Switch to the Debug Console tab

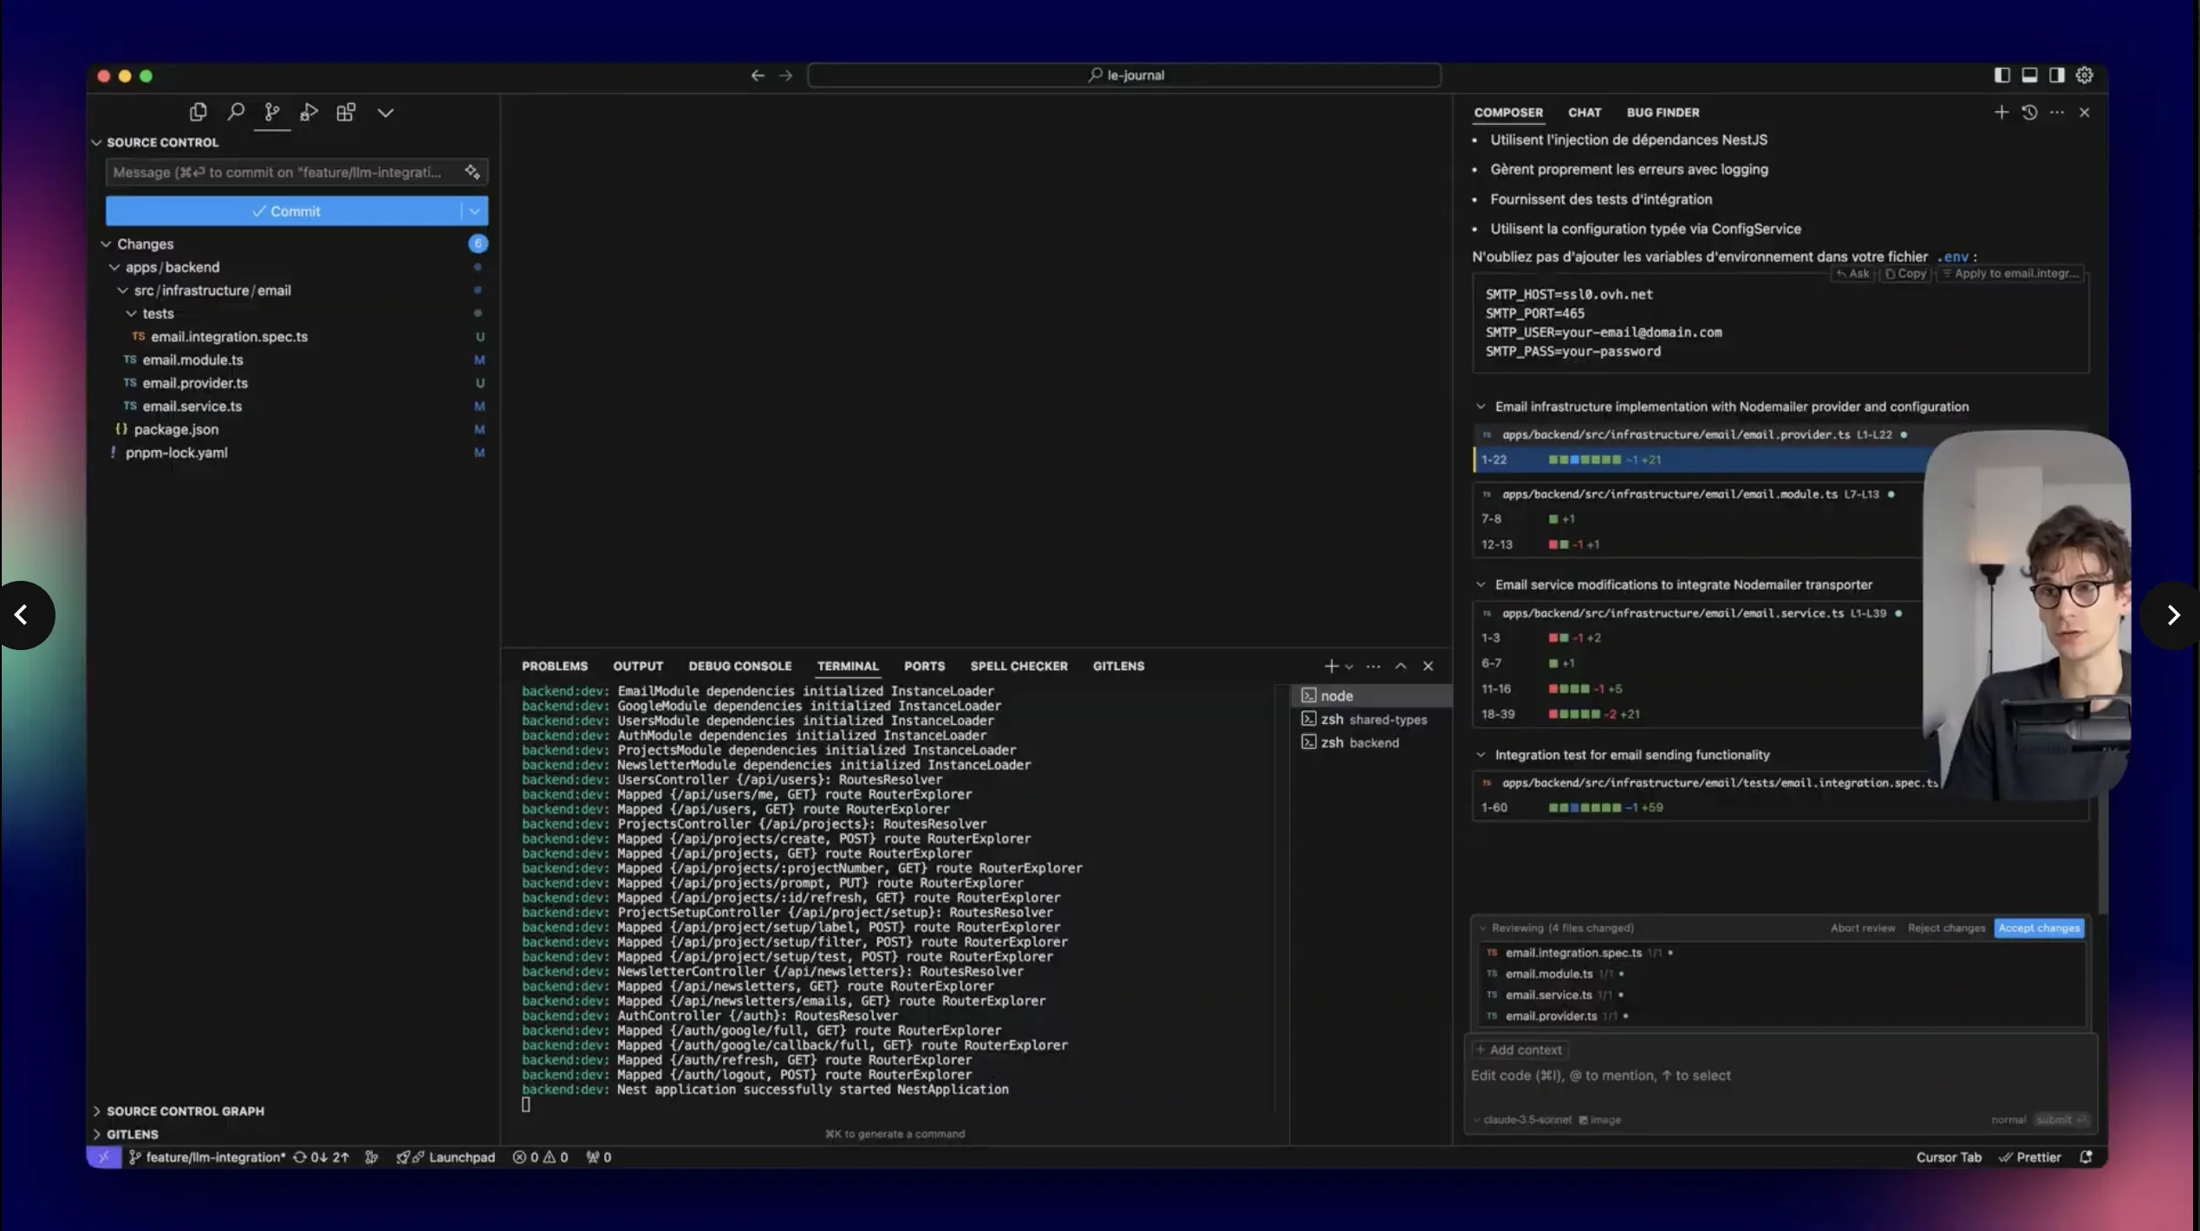(739, 666)
